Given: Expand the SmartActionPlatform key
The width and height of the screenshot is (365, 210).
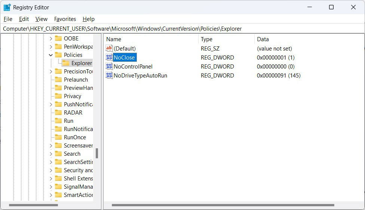Looking at the screenshot, I should tap(51, 195).
